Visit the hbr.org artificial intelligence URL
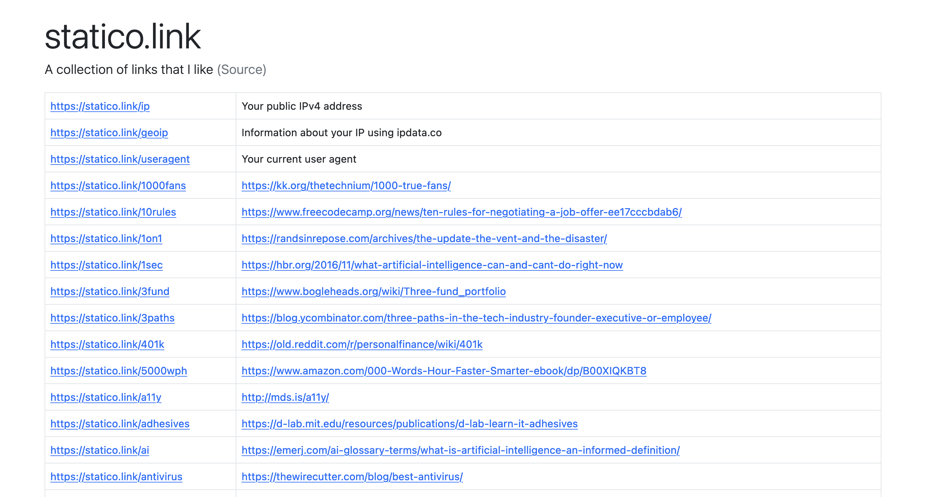The image size is (926, 497). click(432, 265)
